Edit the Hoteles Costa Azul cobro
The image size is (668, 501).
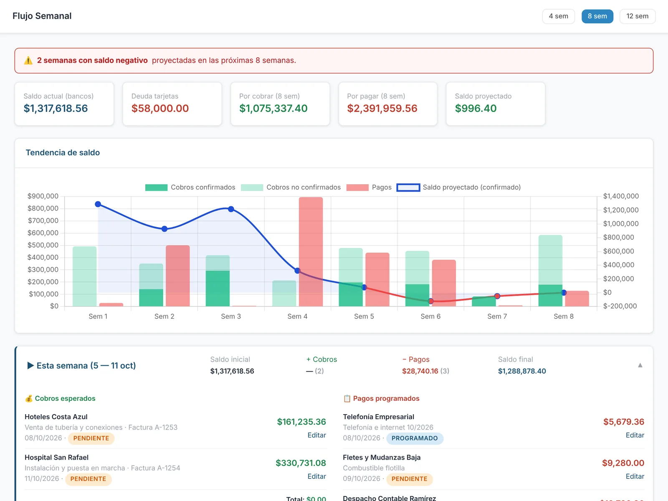[x=316, y=435]
